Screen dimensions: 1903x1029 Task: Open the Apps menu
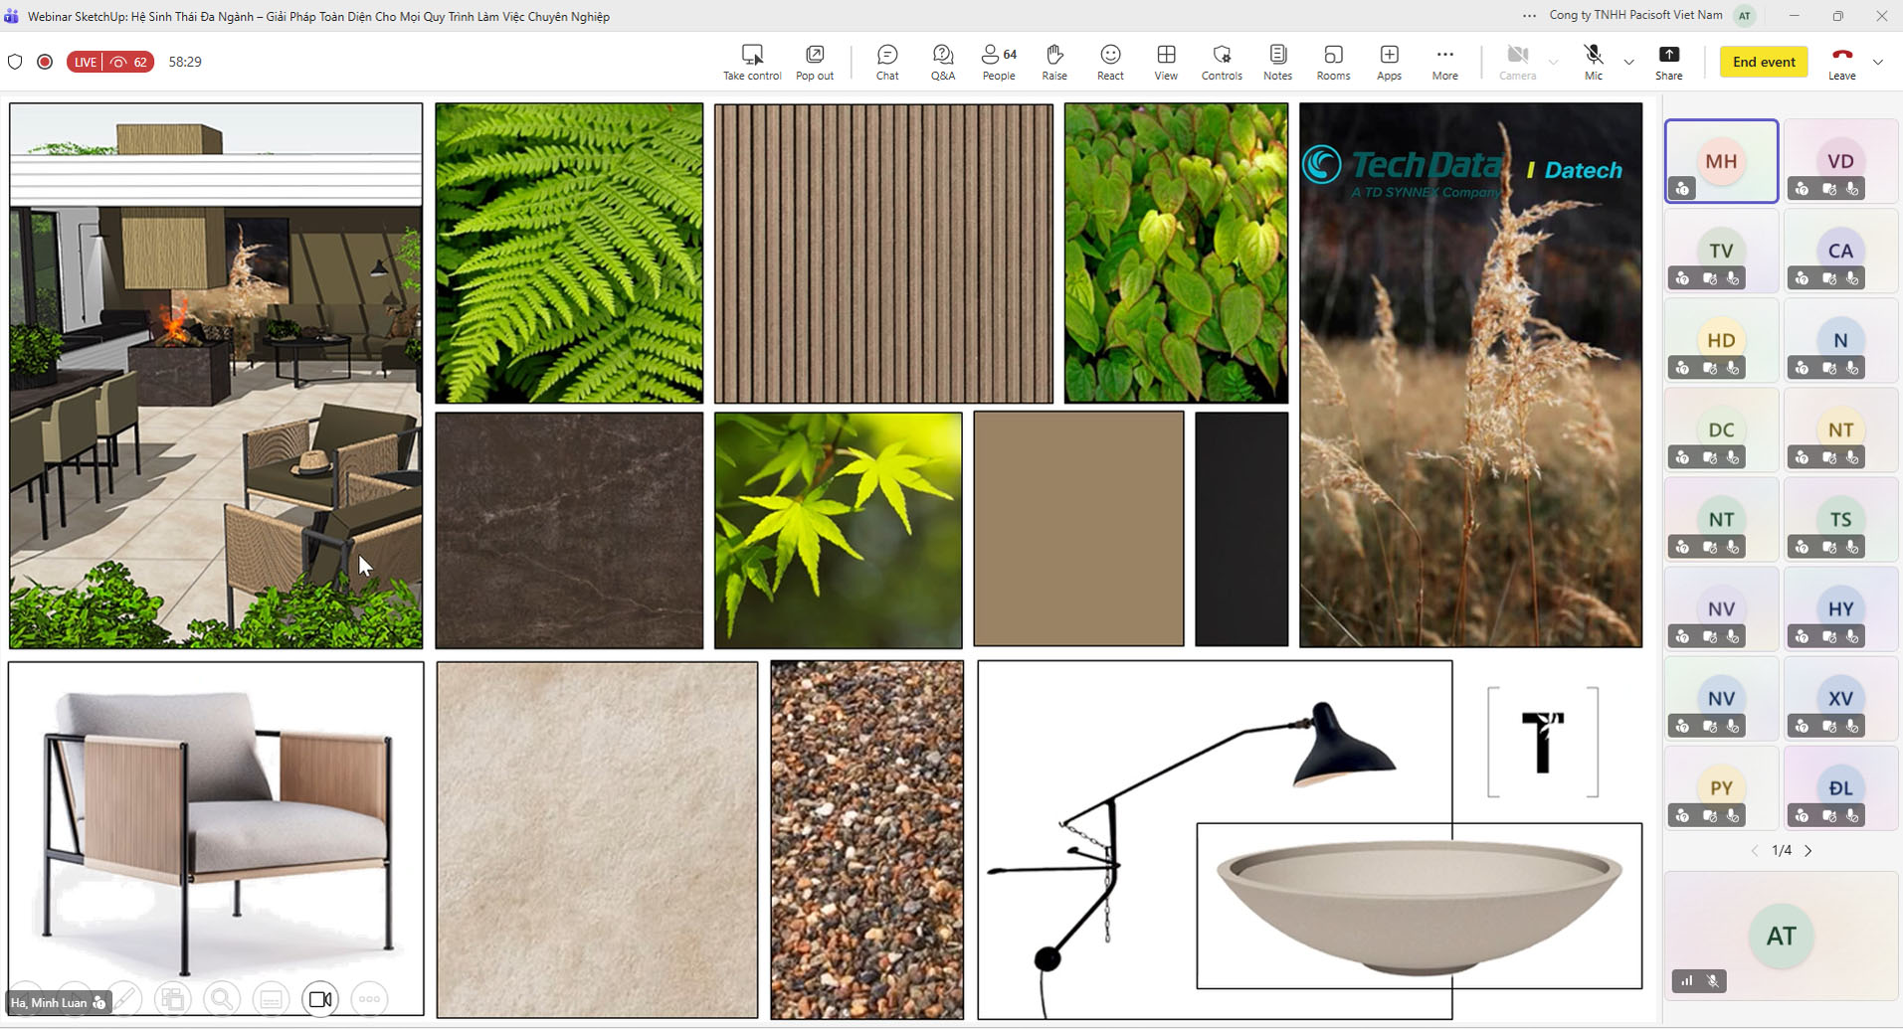point(1389,62)
